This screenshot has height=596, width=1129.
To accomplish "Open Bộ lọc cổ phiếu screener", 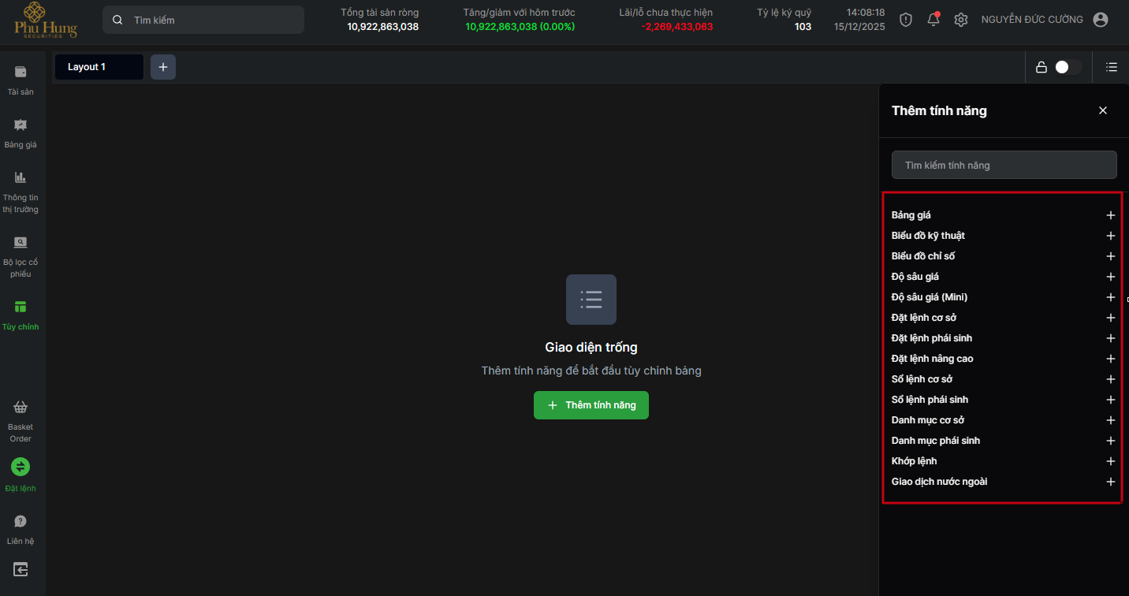I will click(20, 243).
